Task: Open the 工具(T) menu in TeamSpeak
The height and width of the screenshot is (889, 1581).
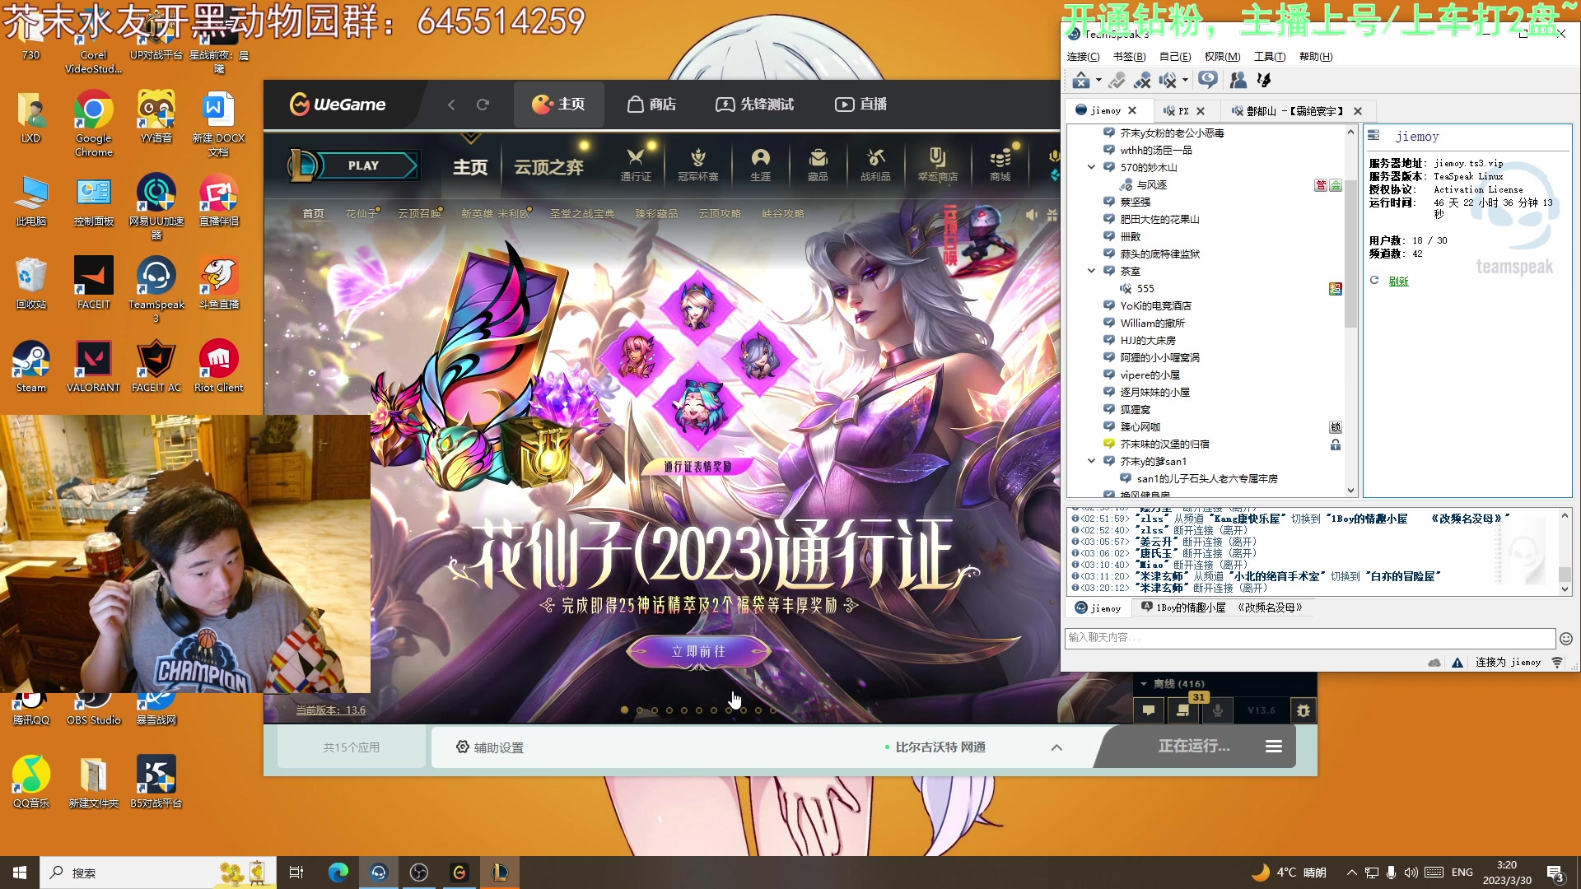Action: pyautogui.click(x=1269, y=57)
